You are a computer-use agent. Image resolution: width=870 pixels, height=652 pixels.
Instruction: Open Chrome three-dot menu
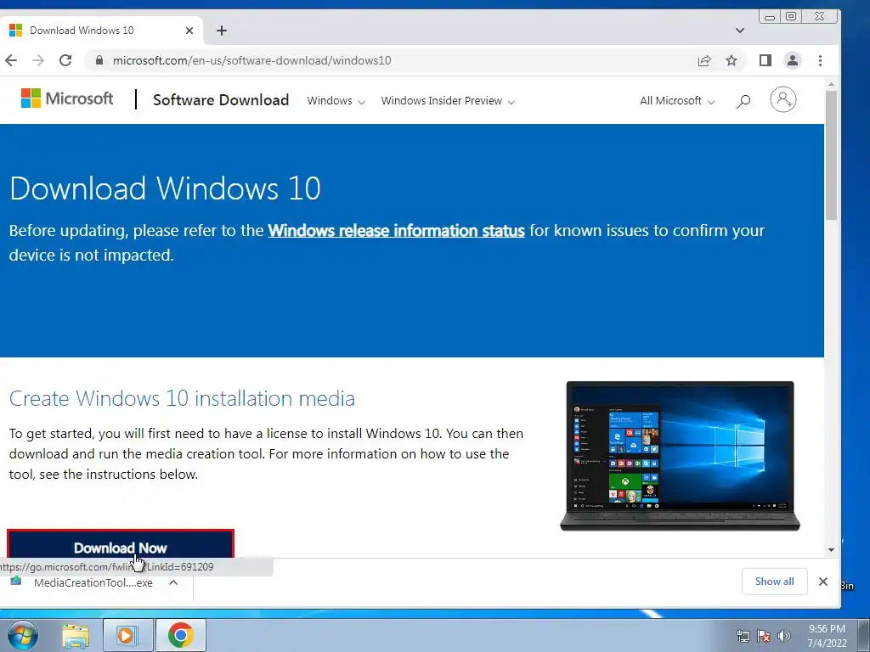(x=820, y=60)
